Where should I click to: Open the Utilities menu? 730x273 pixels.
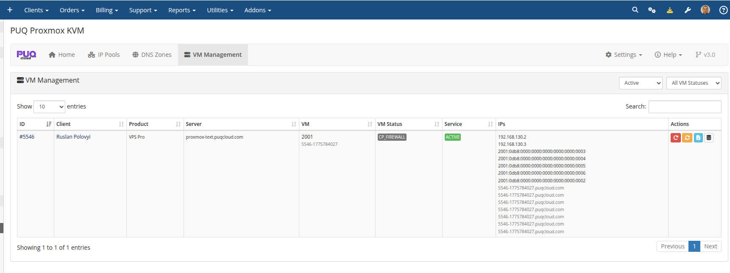click(x=220, y=10)
